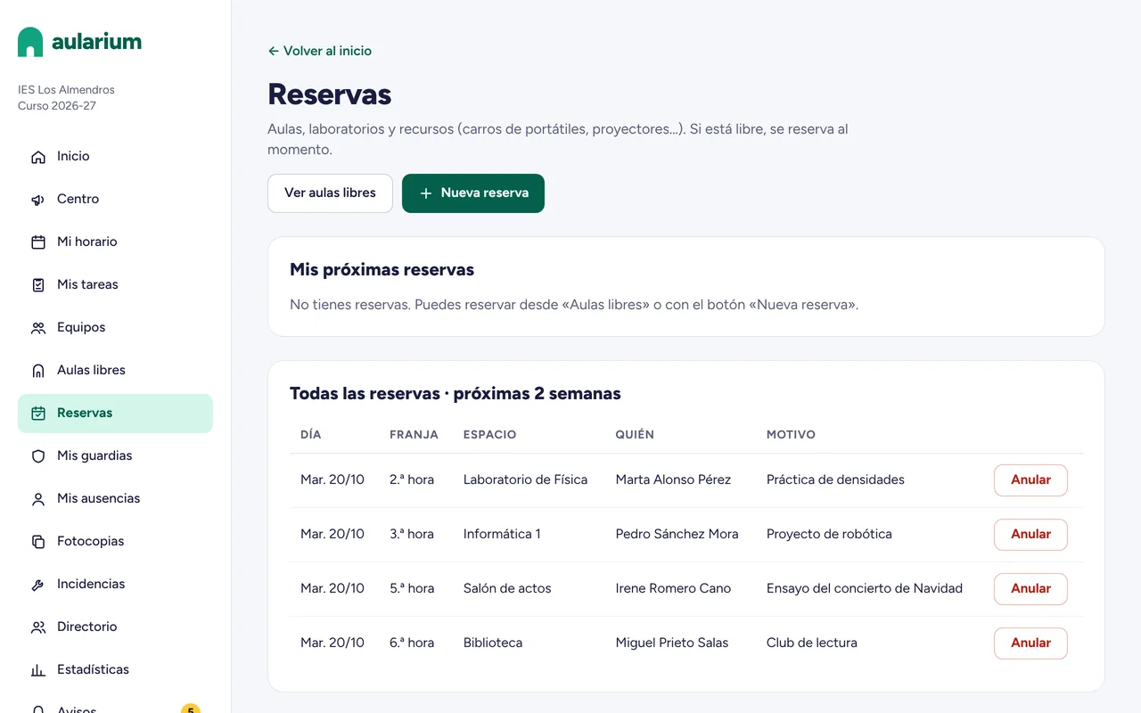Anular the Salón de actos reservation
The height and width of the screenshot is (713, 1141).
pyautogui.click(x=1030, y=589)
